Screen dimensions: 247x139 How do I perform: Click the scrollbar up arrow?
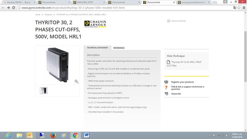point(245,13)
